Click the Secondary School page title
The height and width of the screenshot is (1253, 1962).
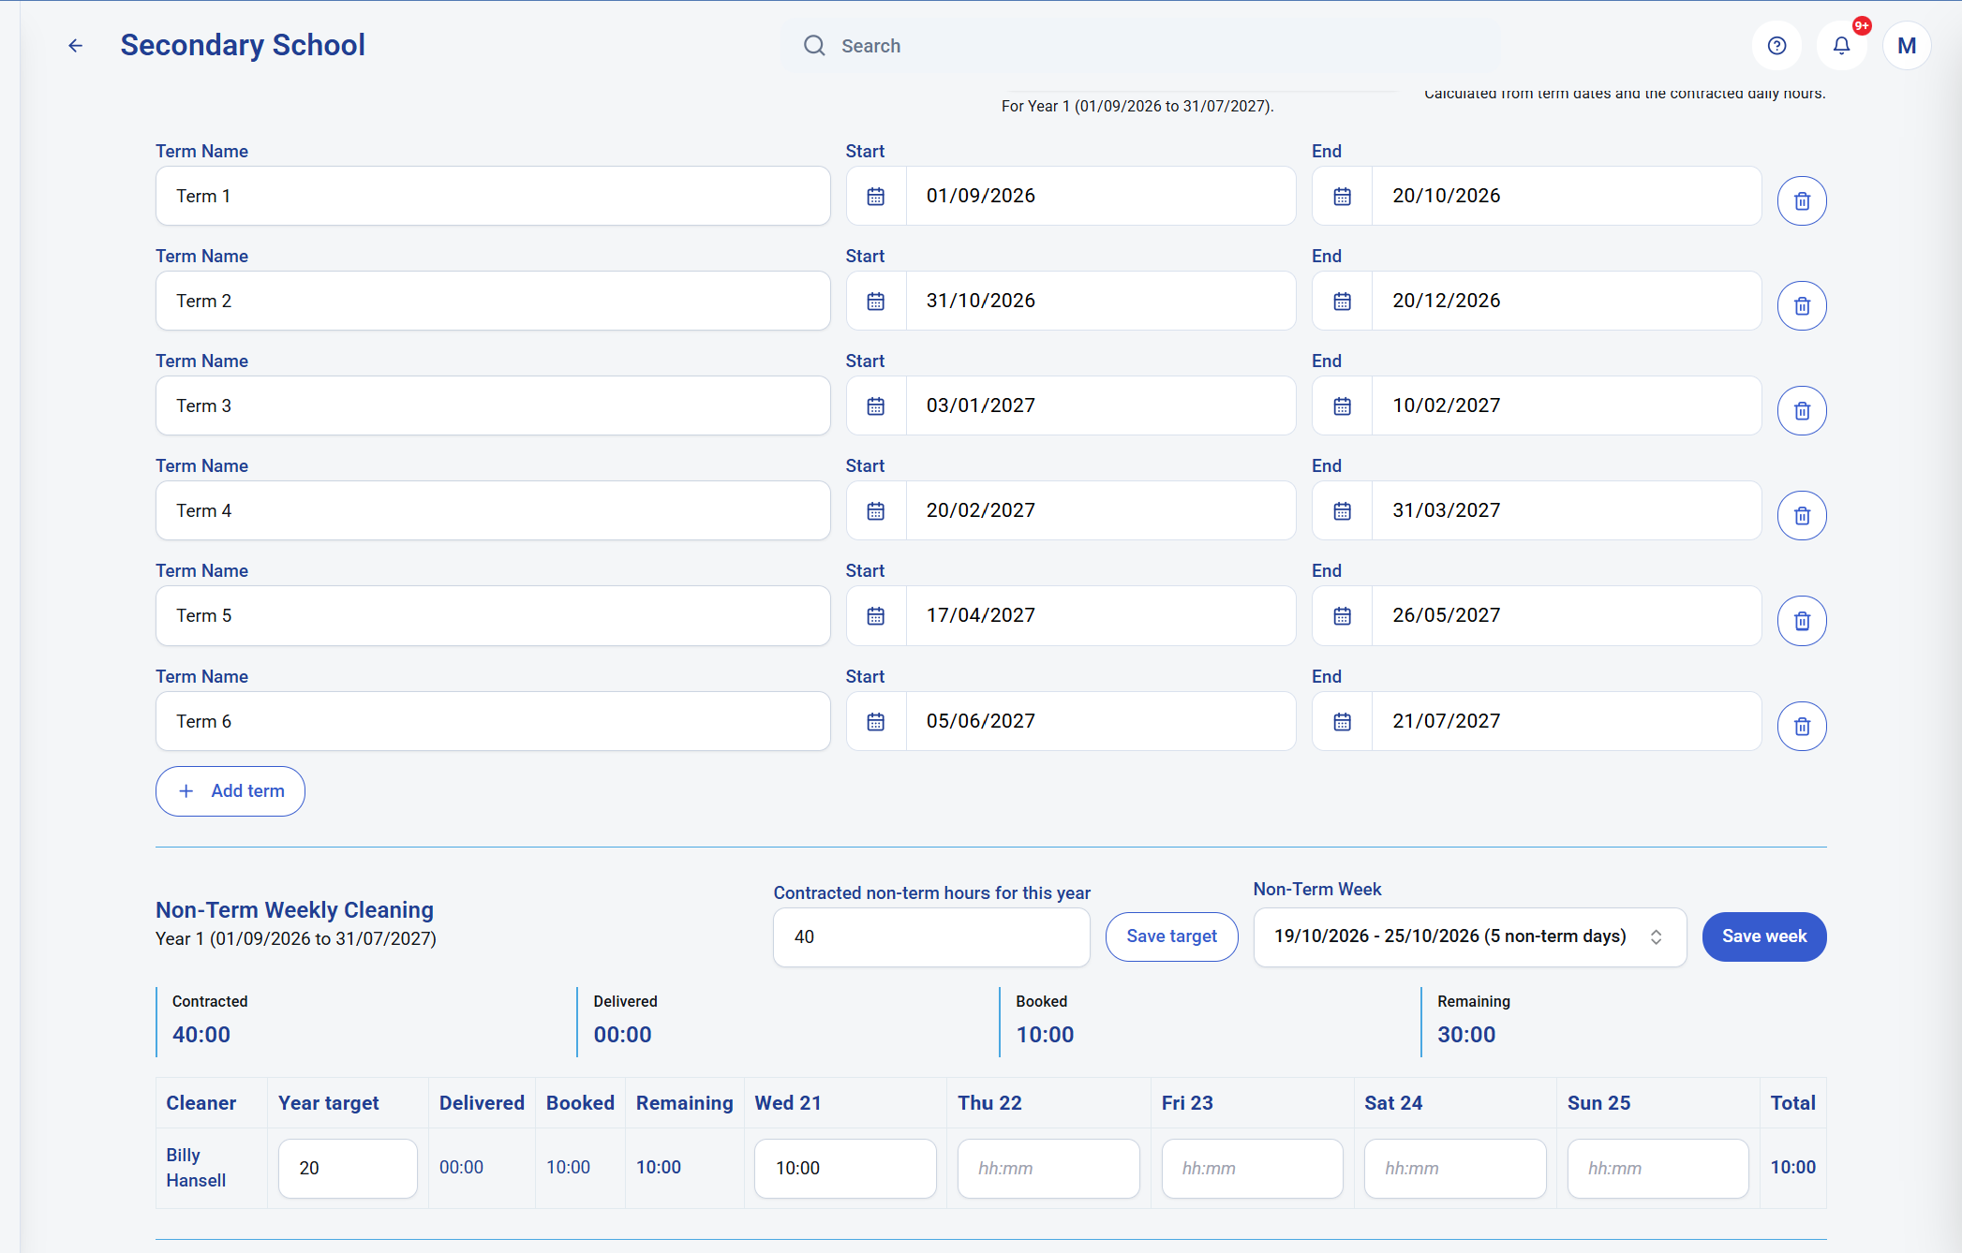[243, 45]
